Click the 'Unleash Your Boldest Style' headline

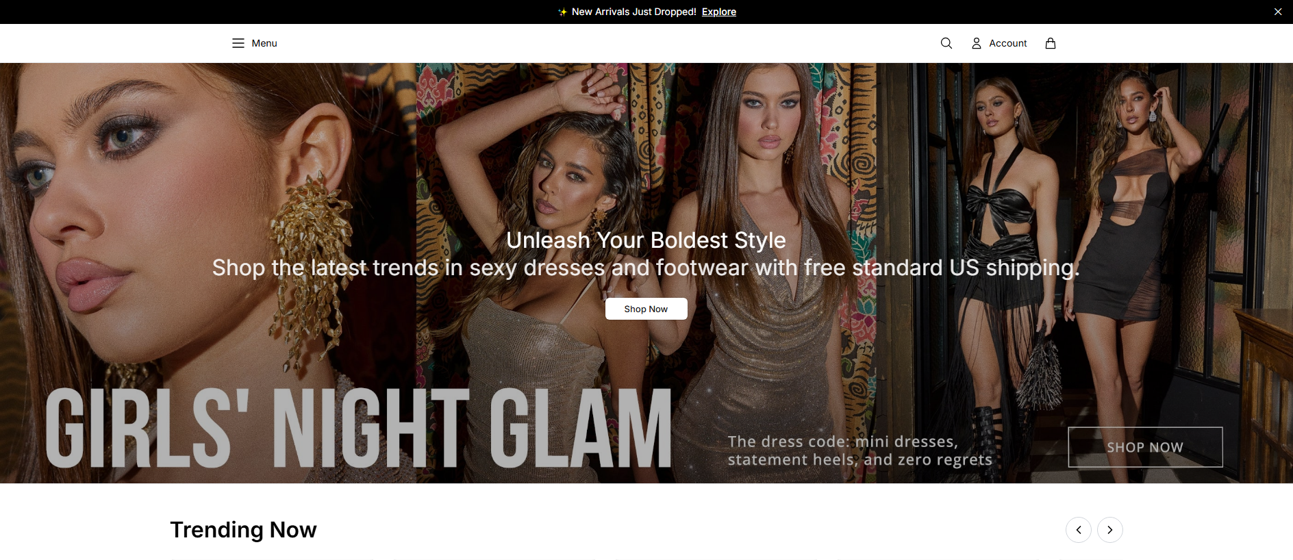pos(646,240)
